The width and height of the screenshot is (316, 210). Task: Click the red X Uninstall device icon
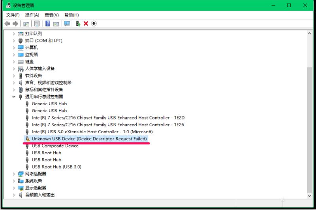(86, 24)
